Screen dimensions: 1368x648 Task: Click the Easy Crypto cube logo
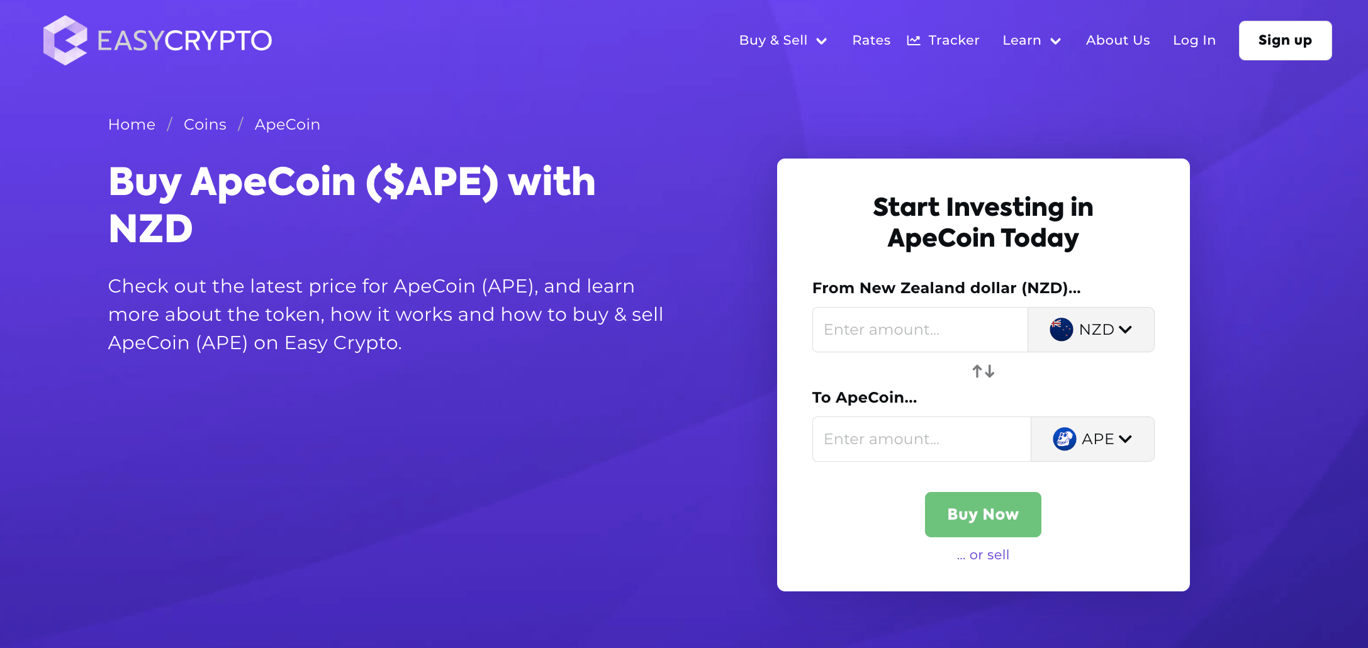(65, 40)
